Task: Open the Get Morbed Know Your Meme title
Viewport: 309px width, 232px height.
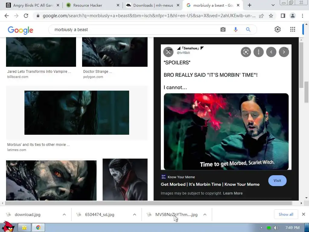Action: tap(210, 184)
